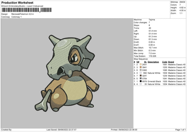
Task: Select the Stops value 8
Action: click(x=149, y=25)
